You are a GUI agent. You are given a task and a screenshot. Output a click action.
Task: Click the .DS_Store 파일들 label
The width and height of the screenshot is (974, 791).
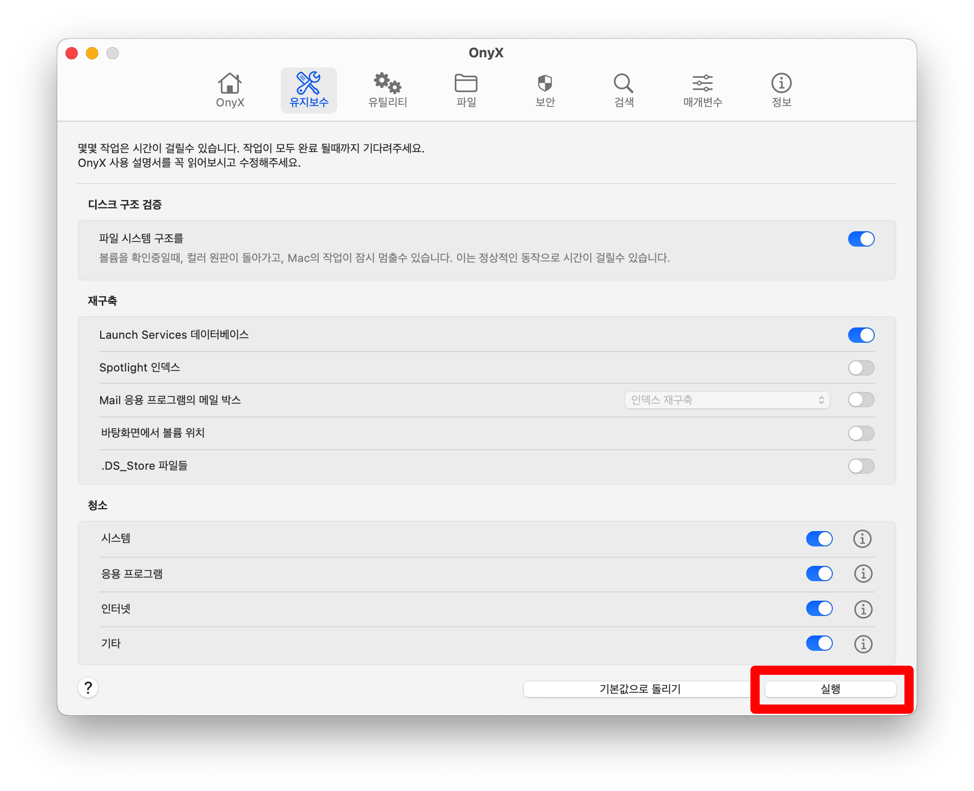(x=144, y=466)
